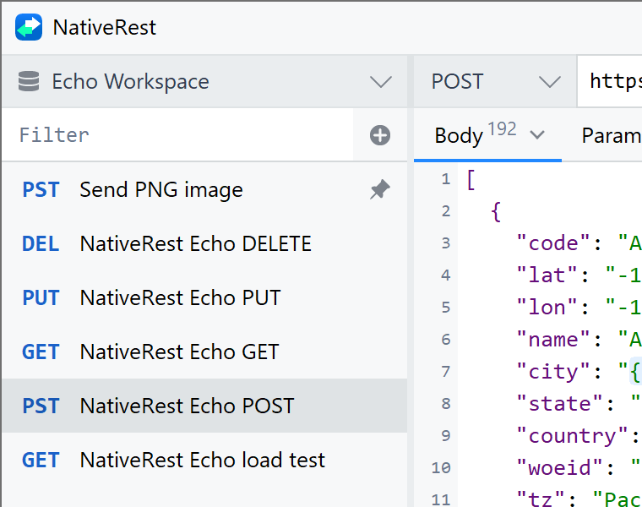Select the NativeRest Echo PUT request
Viewport: 642px width, 507px height.
click(x=204, y=297)
